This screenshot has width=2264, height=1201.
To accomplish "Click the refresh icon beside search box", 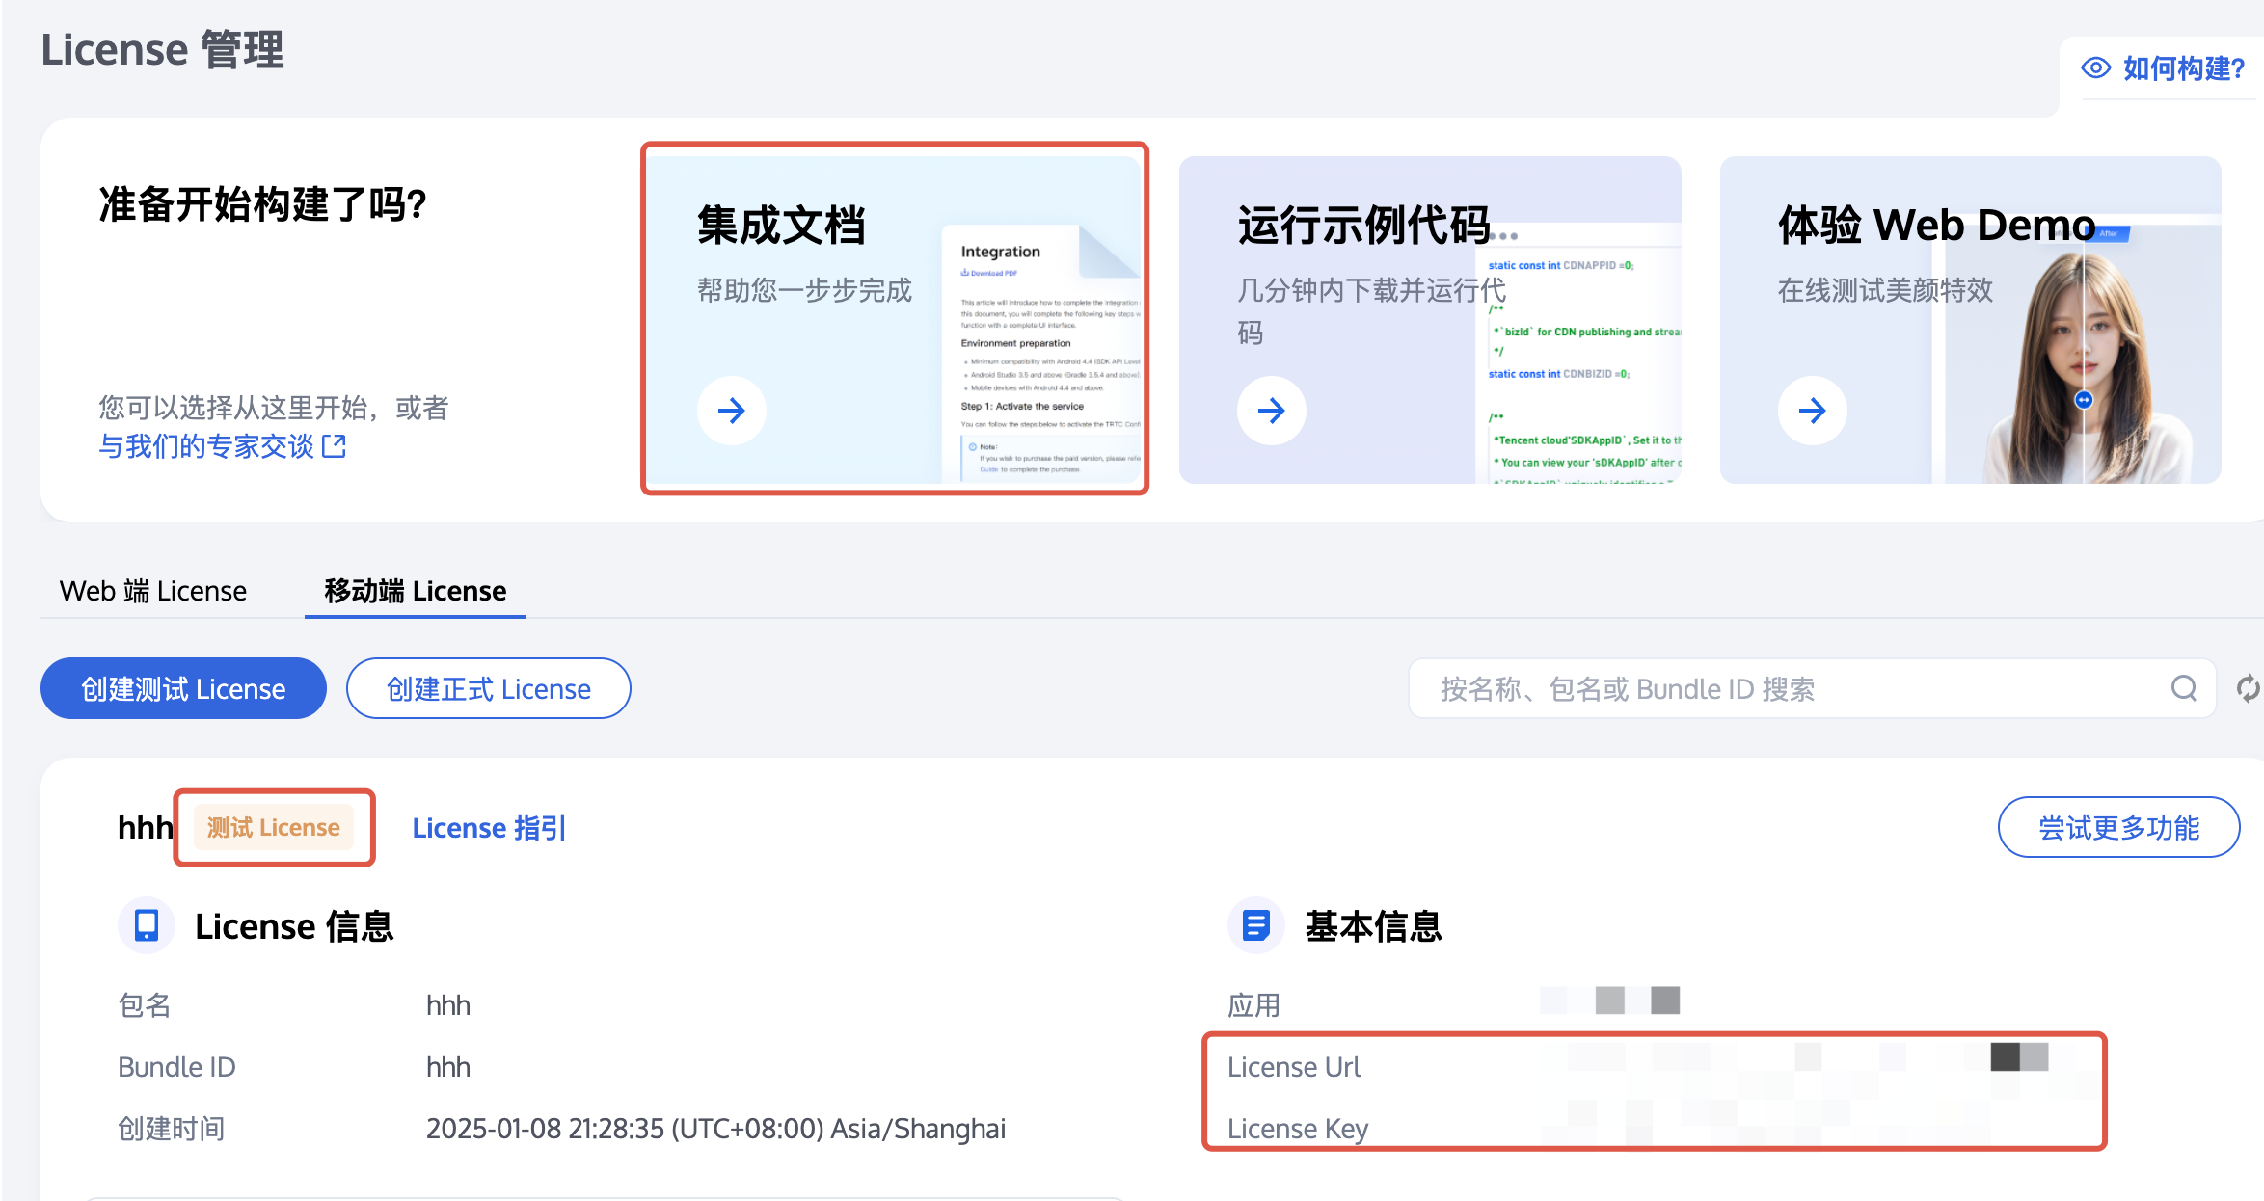I will click(2248, 688).
